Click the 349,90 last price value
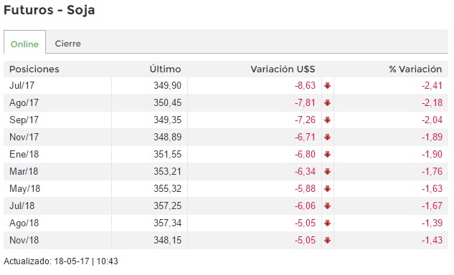 (x=167, y=86)
